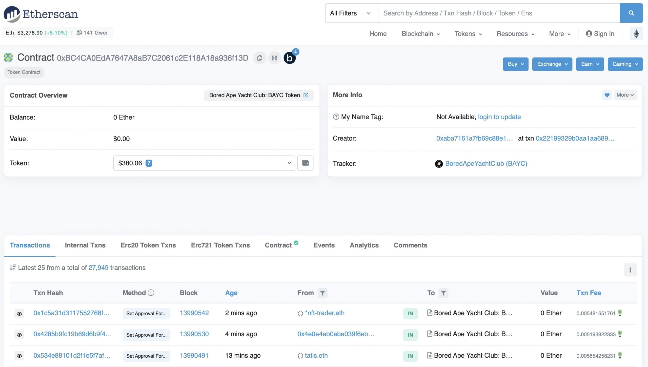Click the favorite heart icon in More Info
This screenshot has width=648, height=367.
606,95
